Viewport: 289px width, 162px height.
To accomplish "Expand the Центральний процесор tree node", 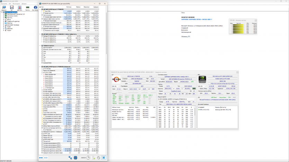I will click(x=3, y=14).
